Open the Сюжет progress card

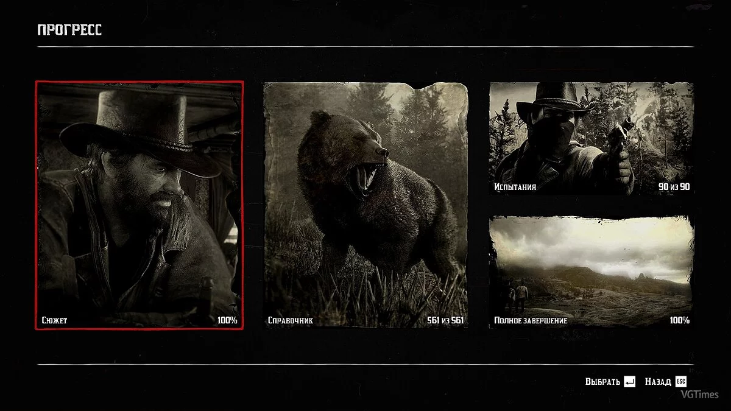pos(139,205)
